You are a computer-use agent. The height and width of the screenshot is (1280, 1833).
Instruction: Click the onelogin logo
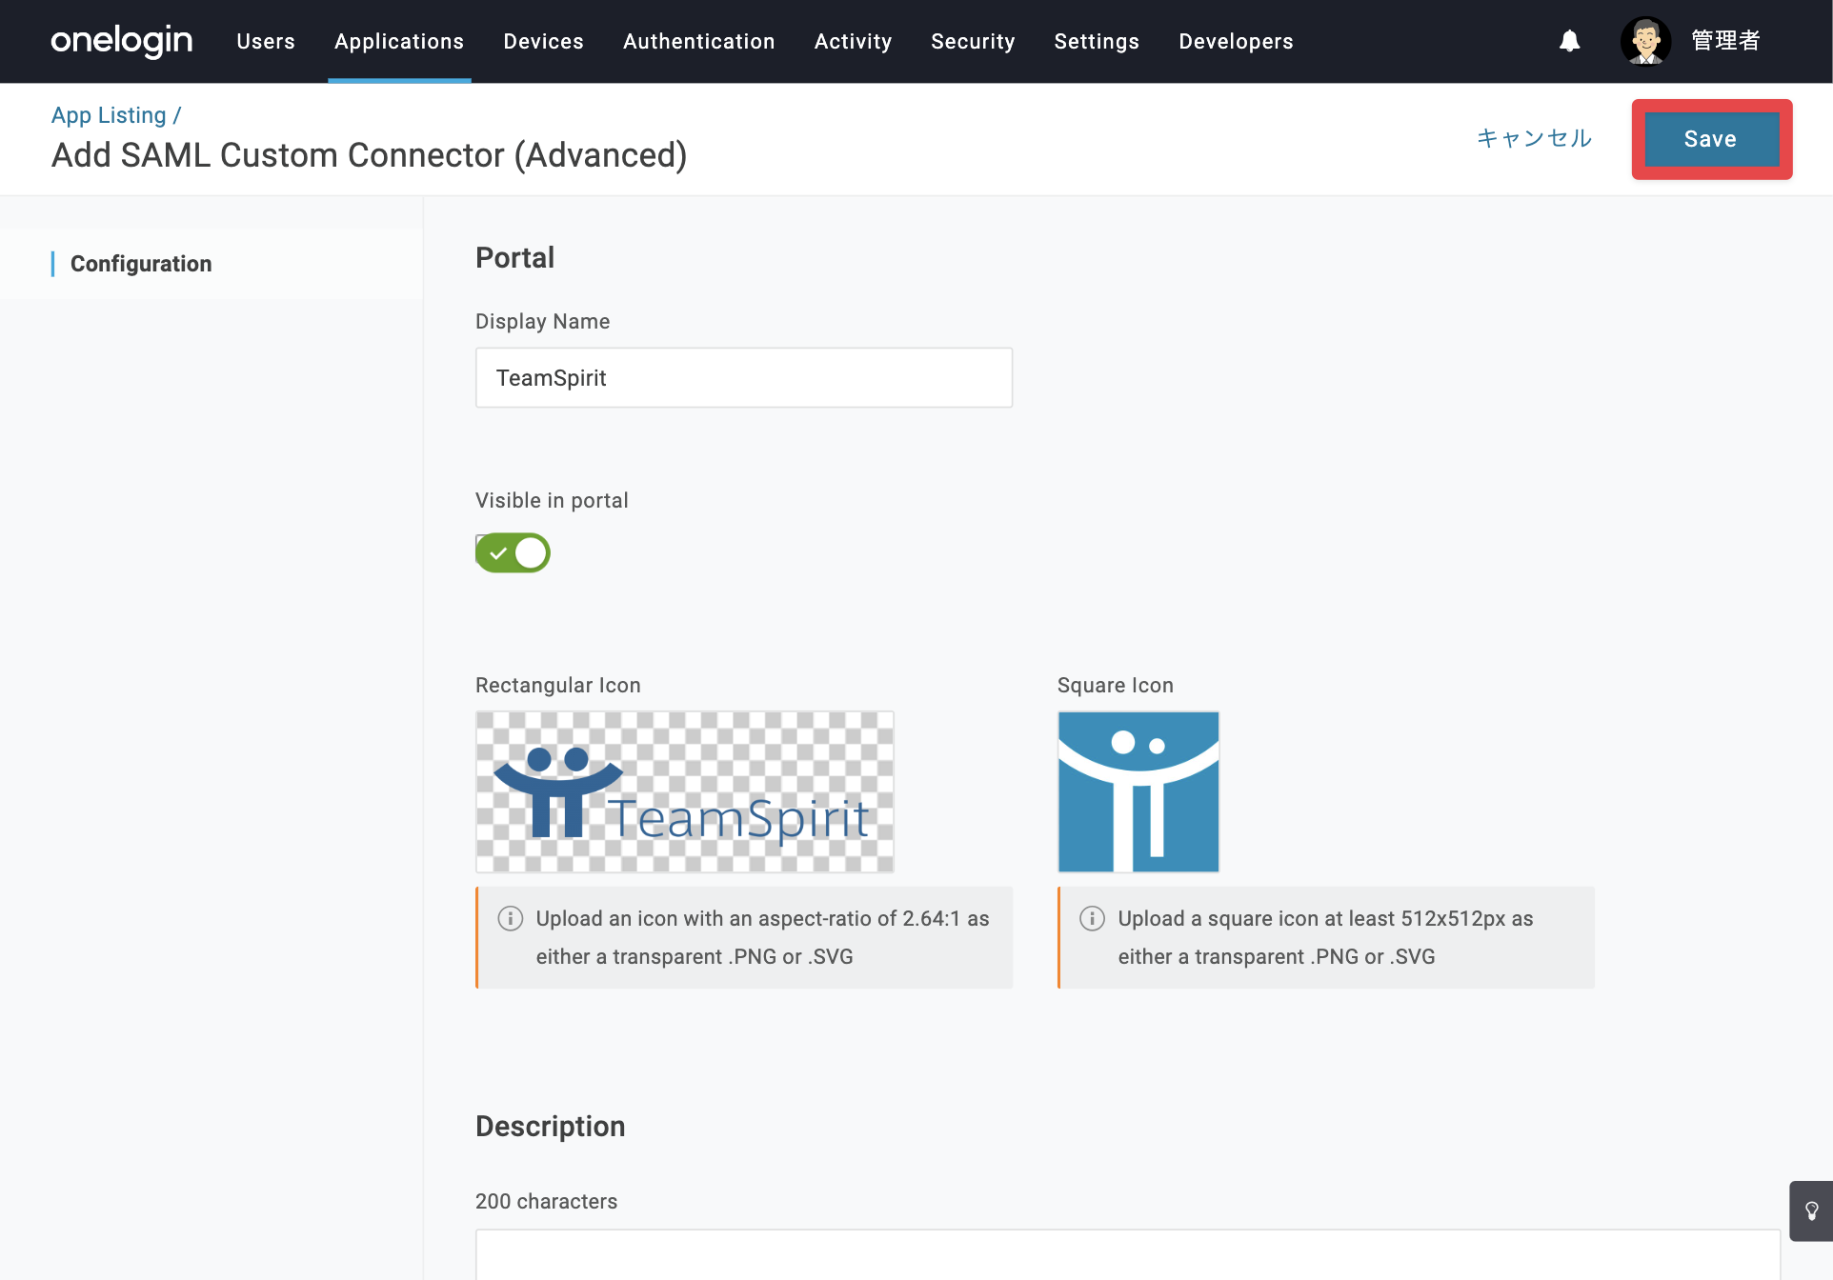coord(121,41)
